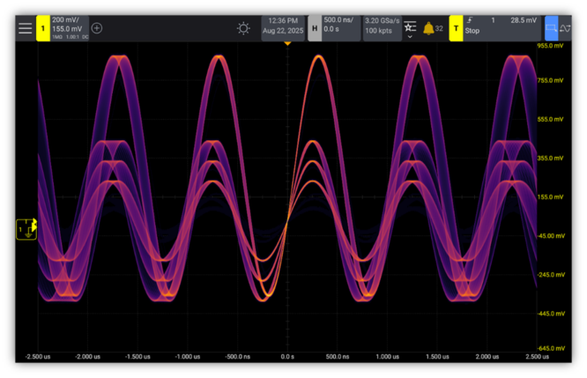Click the channel 1 ground level marker
The width and height of the screenshot is (587, 378).
point(26,229)
